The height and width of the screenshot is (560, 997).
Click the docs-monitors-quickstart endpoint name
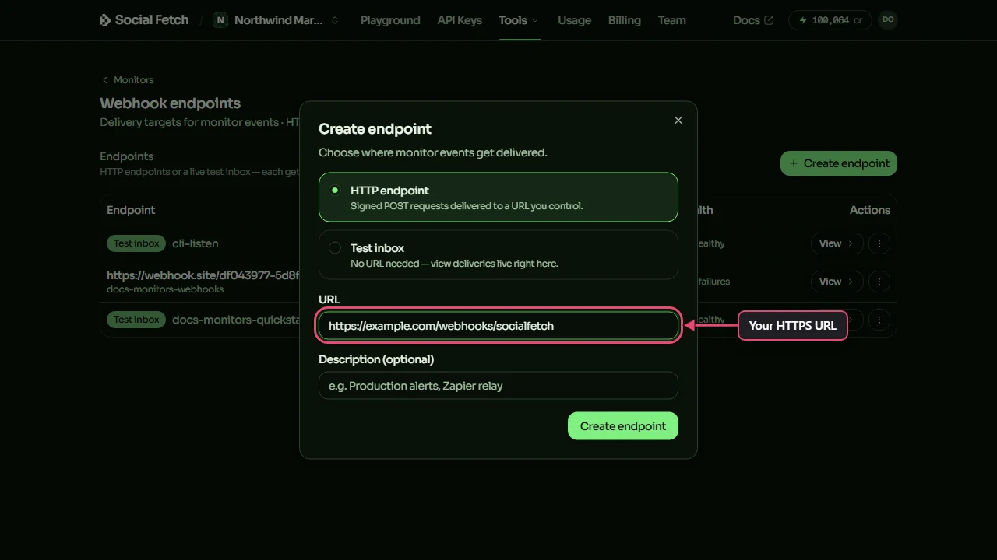point(236,320)
